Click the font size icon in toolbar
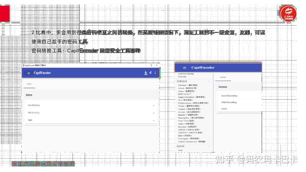This screenshot has width=306, height=172. coord(150,73)
